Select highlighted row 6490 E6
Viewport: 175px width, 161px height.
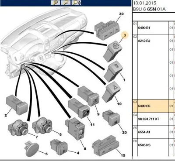pyautogui.click(x=154, y=106)
